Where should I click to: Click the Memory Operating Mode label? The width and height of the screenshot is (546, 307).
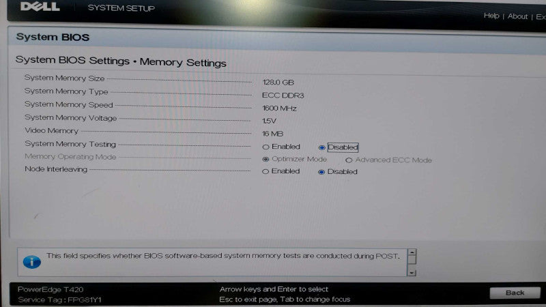pyautogui.click(x=70, y=157)
